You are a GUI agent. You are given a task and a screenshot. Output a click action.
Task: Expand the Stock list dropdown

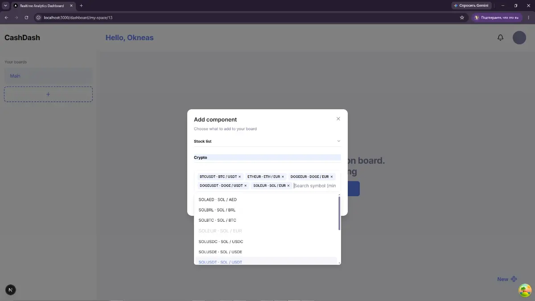267,141
